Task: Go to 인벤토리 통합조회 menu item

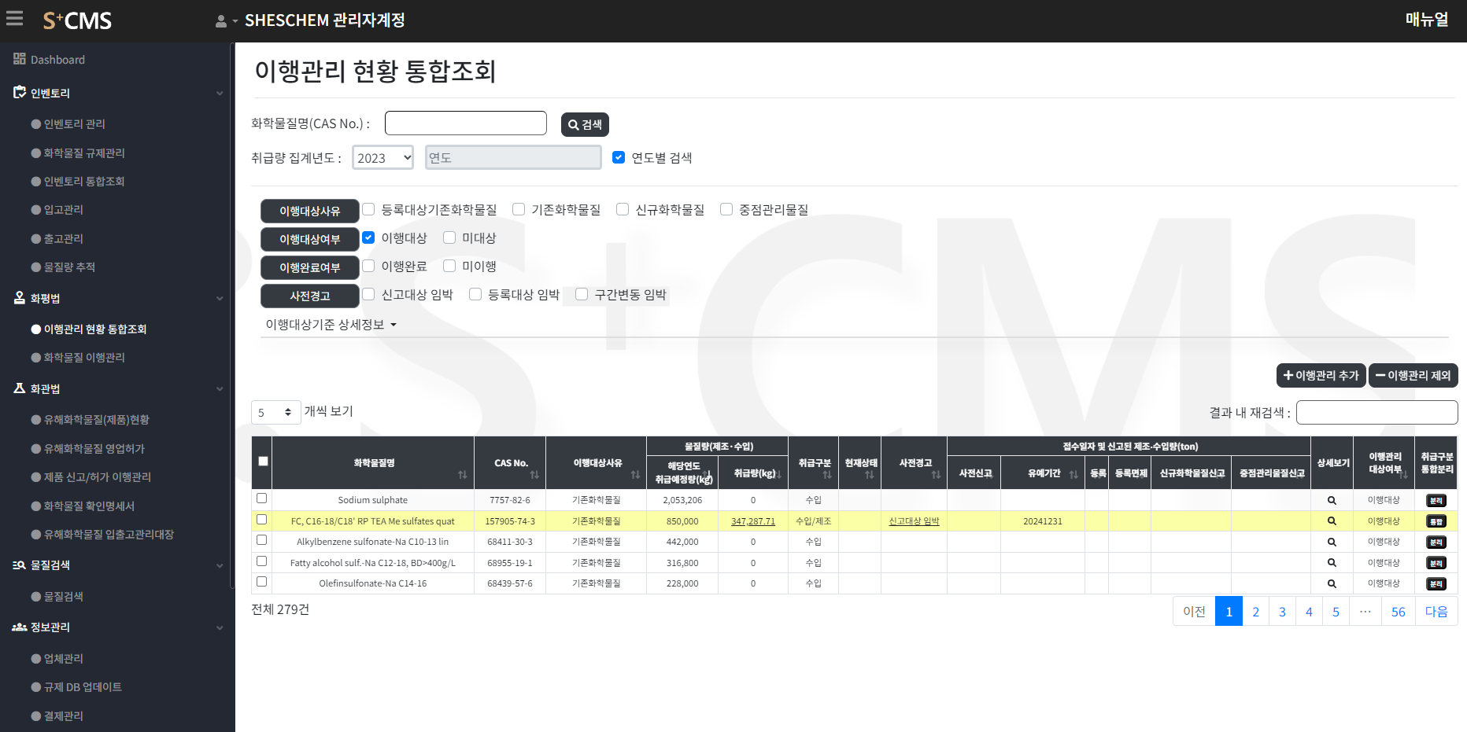Action: (84, 182)
